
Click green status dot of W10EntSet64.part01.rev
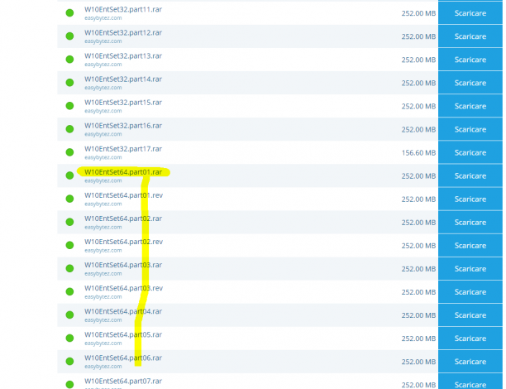pos(69,199)
